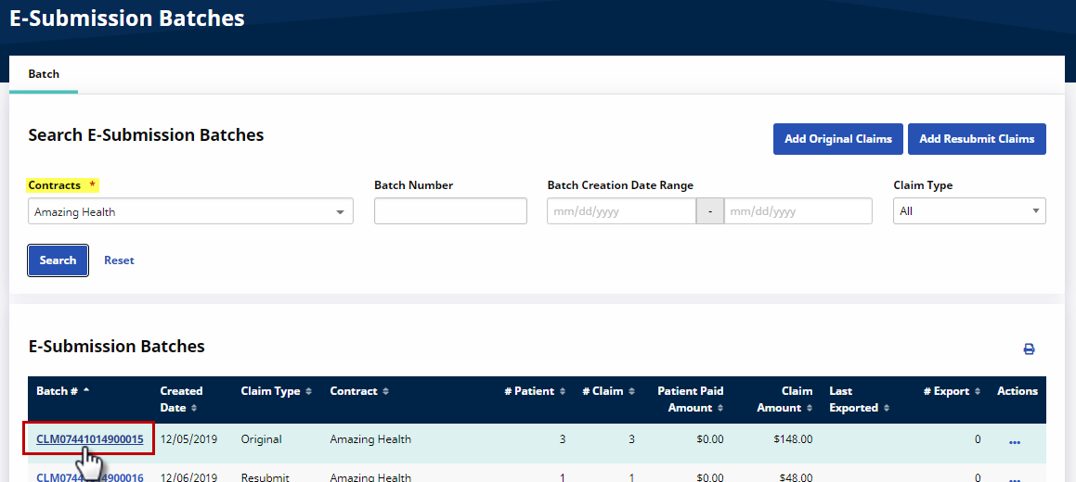Expand the Claim Type dropdown

point(969,211)
